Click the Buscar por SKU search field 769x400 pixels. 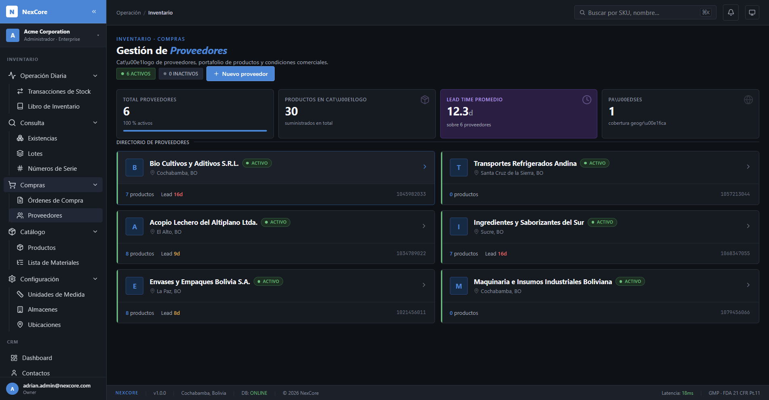[x=645, y=13]
